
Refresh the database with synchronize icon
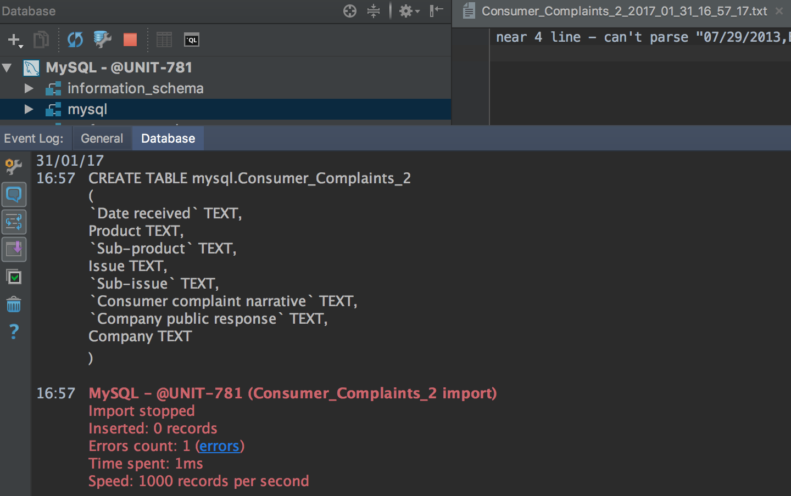point(75,40)
